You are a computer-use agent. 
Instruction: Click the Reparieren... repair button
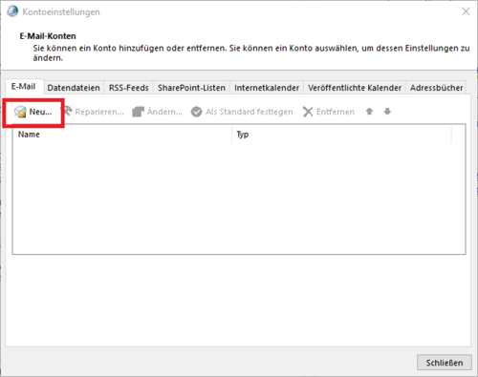93,112
